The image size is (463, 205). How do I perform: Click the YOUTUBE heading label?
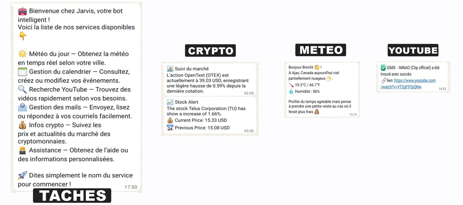pos(413,50)
